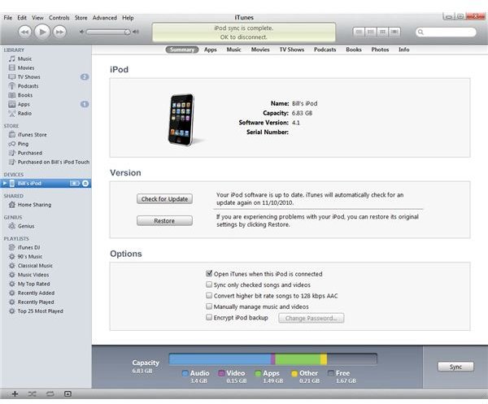The image size is (488, 404).
Task: Switch to the Photos tab
Action: coord(380,50)
